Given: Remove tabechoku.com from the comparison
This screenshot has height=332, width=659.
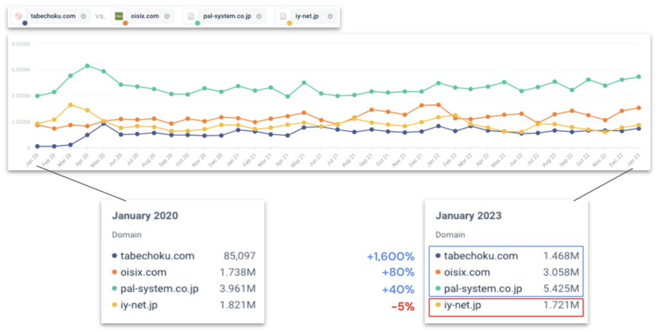Looking at the screenshot, I should (x=84, y=16).
